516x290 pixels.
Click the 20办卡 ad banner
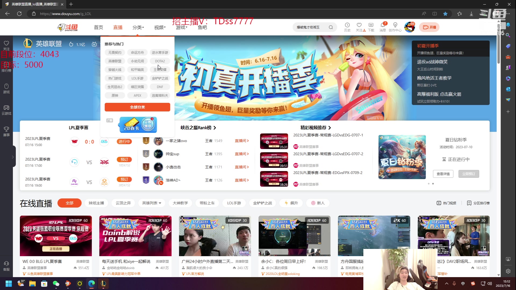pos(138,125)
